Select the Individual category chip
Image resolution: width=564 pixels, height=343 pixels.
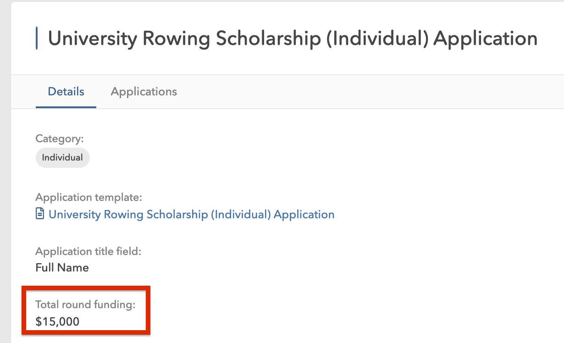(62, 158)
